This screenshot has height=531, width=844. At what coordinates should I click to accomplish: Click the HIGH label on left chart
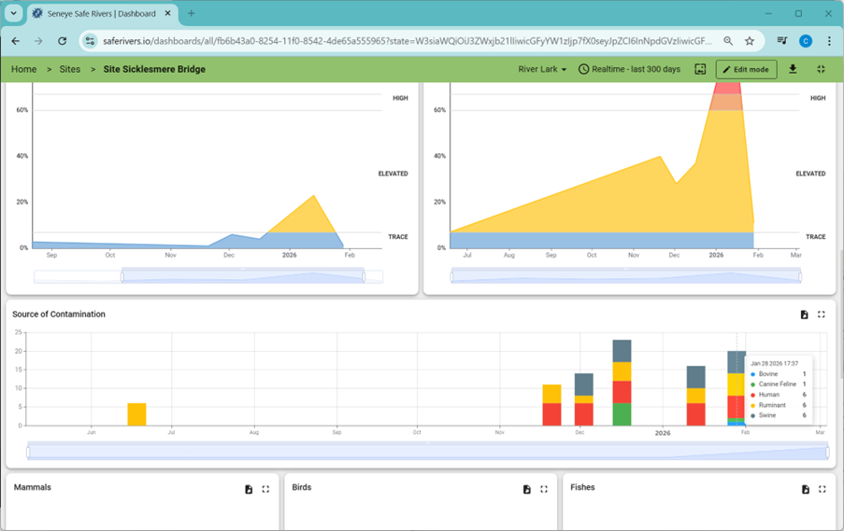pyautogui.click(x=400, y=98)
